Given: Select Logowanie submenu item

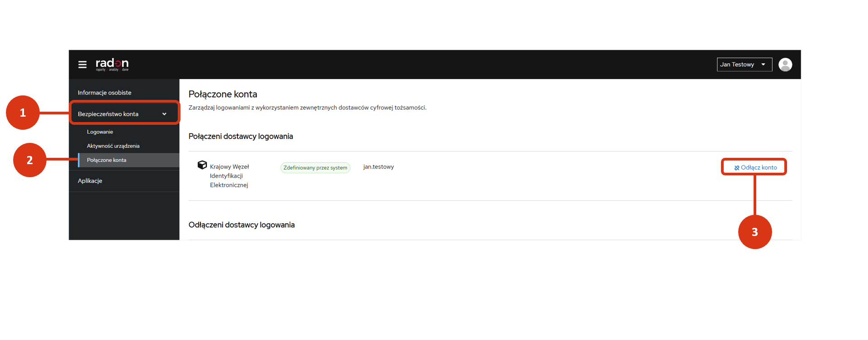Looking at the screenshot, I should pos(100,132).
